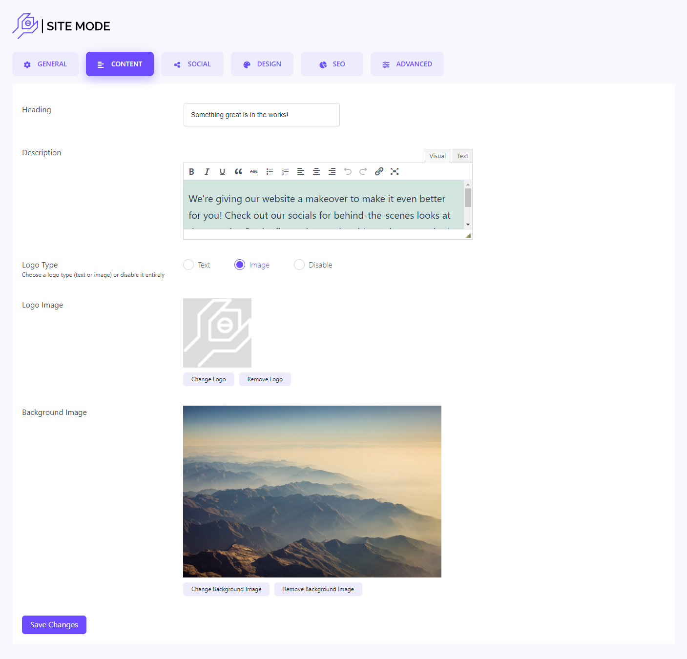Toggle fullscreen editor mode

[x=395, y=171]
